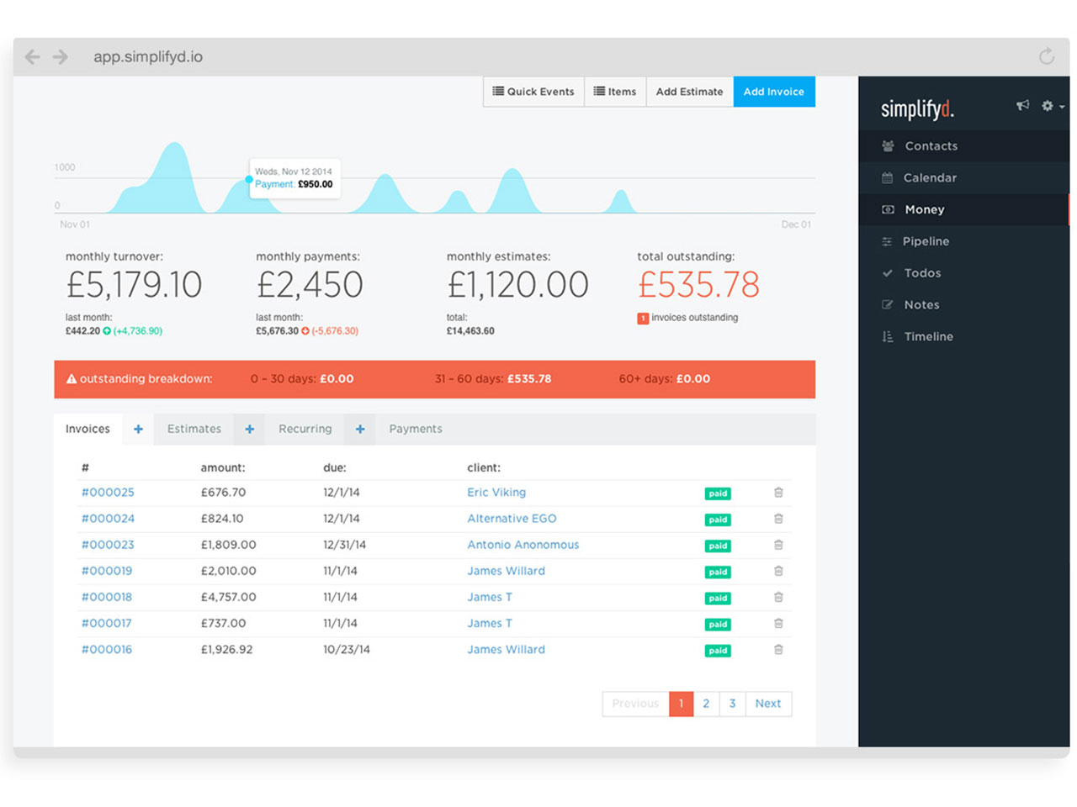
Task: Click the Nov 12 payment chart point
Action: click(x=249, y=179)
